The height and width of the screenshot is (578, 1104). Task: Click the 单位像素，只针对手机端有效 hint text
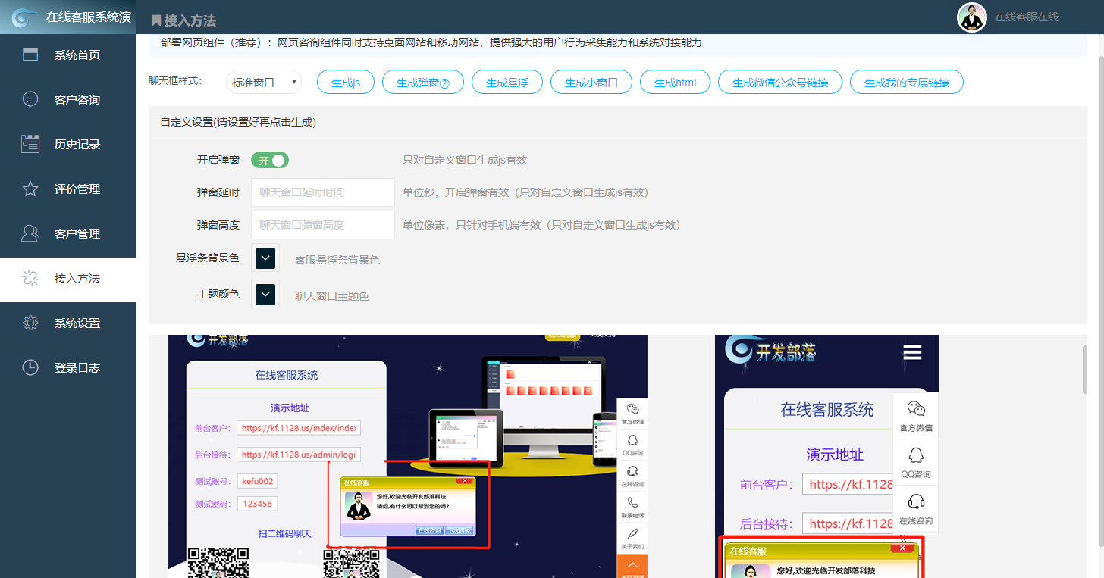(541, 225)
